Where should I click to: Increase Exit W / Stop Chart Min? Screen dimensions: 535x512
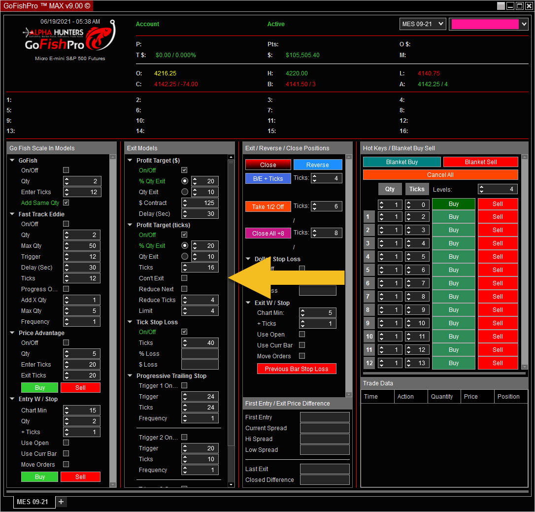point(302,310)
